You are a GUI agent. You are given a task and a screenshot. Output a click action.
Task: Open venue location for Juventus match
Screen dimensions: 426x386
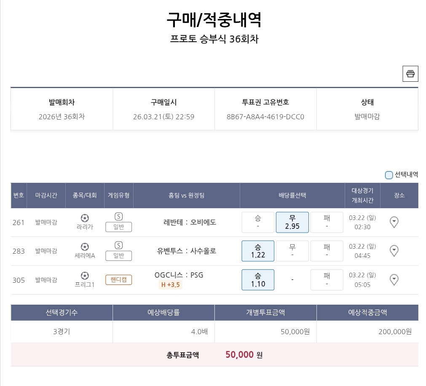(394, 251)
